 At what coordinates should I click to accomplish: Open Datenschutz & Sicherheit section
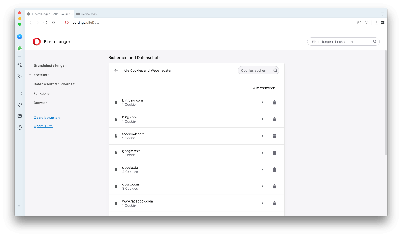pos(54,84)
